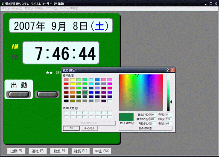Screen dimensions: 219x157
Task: Select the medium gray swatch in bottom row
Action: [x=85, y=101]
